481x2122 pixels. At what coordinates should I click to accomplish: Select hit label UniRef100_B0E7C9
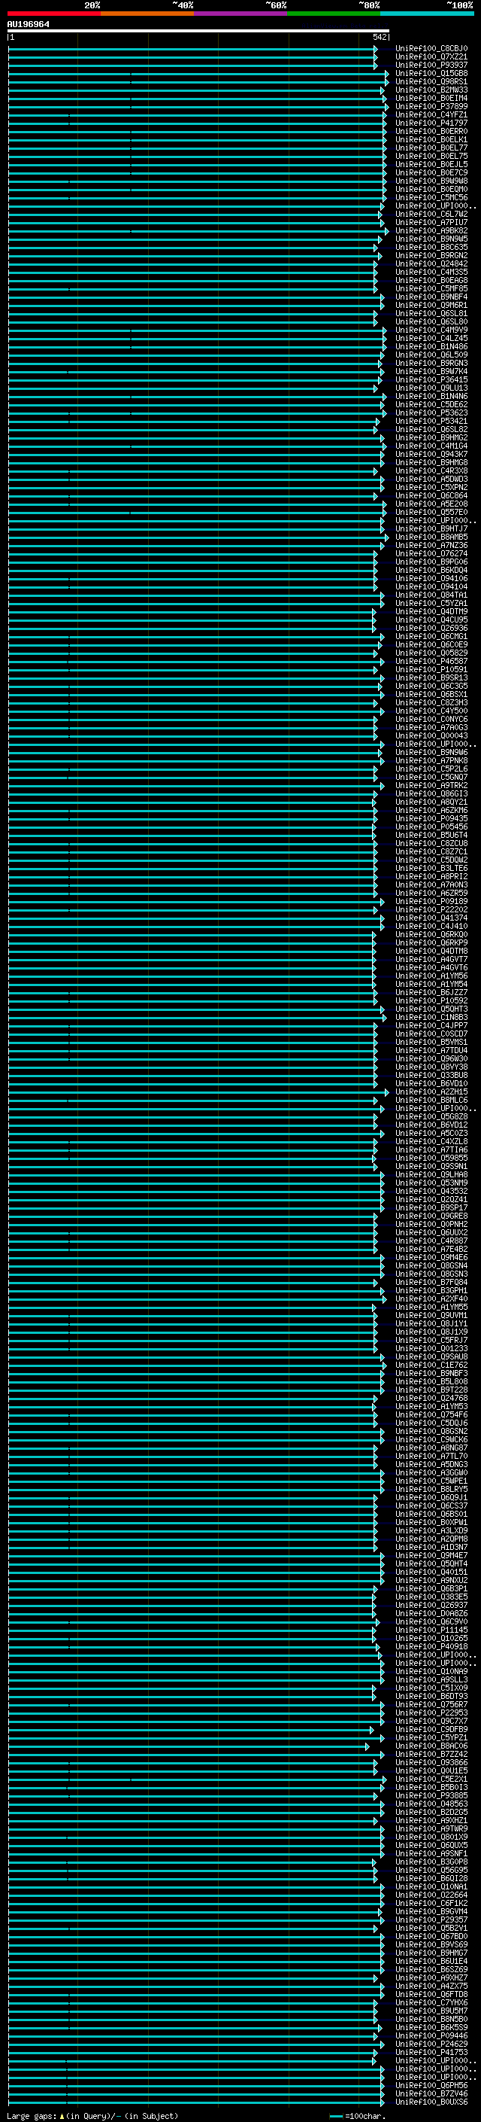[431, 172]
